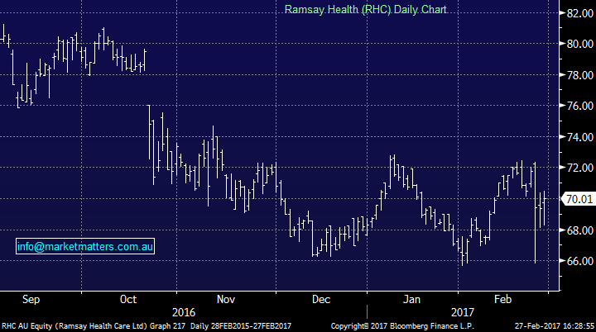The width and height of the screenshot is (596, 332).
Task: Select the Feb month label
Action: coord(502,299)
